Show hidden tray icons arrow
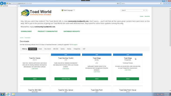Image resolution: width=171 pixels, height=96 pixels. click(156, 94)
